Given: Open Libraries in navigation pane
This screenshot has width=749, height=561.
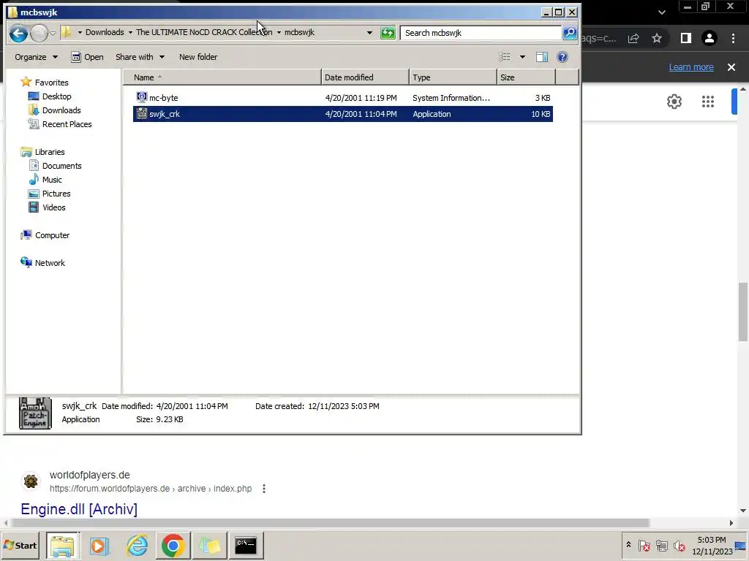Looking at the screenshot, I should coord(50,152).
